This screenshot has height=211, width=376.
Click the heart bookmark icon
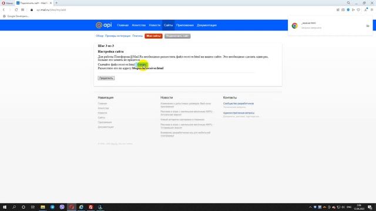(358, 10)
